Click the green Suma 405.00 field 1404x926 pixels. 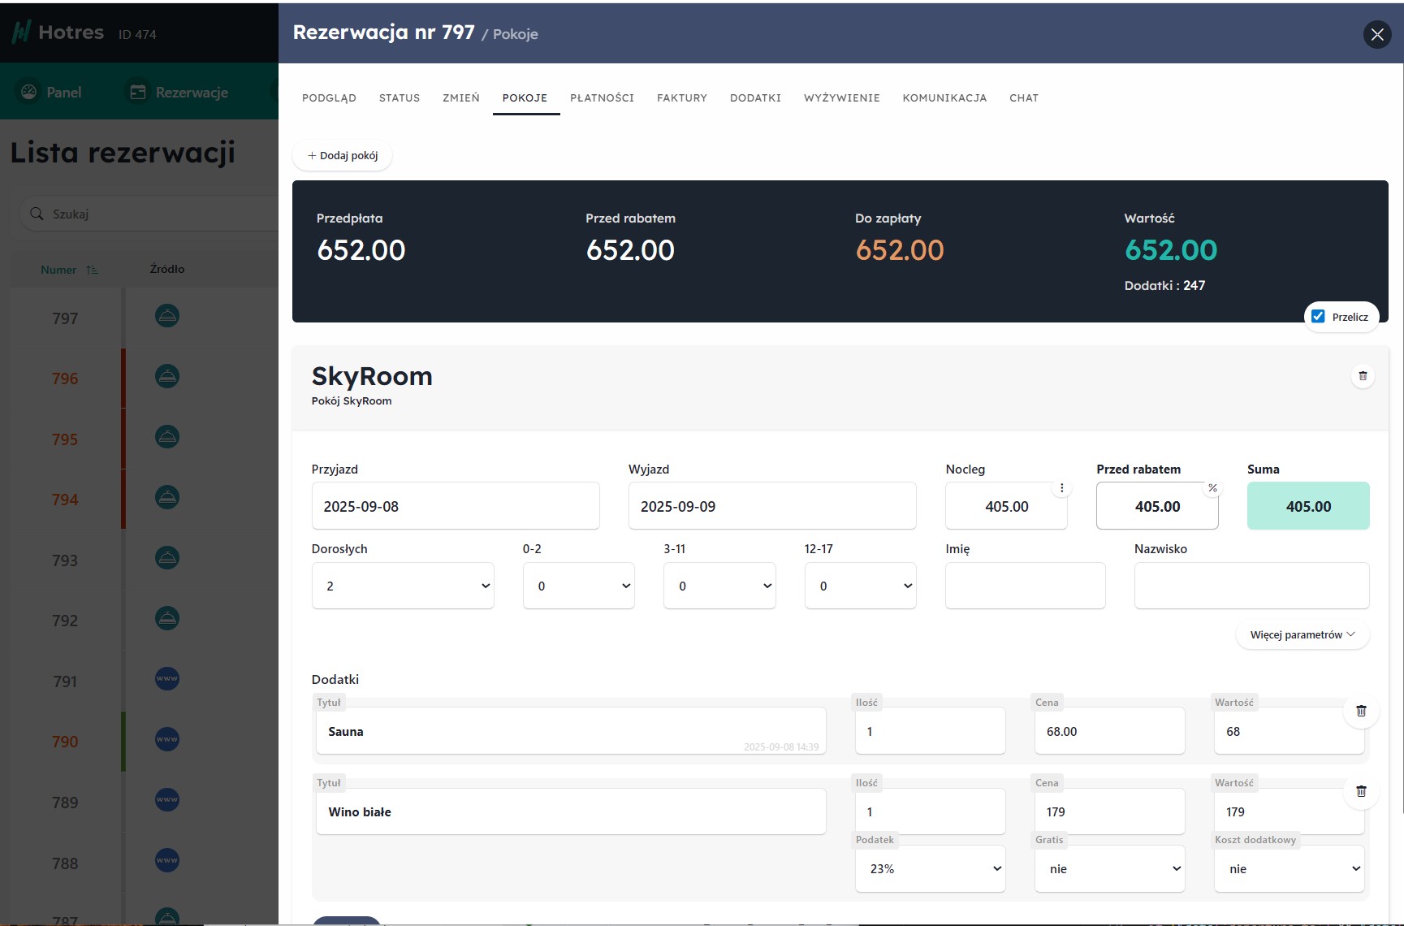(1307, 506)
